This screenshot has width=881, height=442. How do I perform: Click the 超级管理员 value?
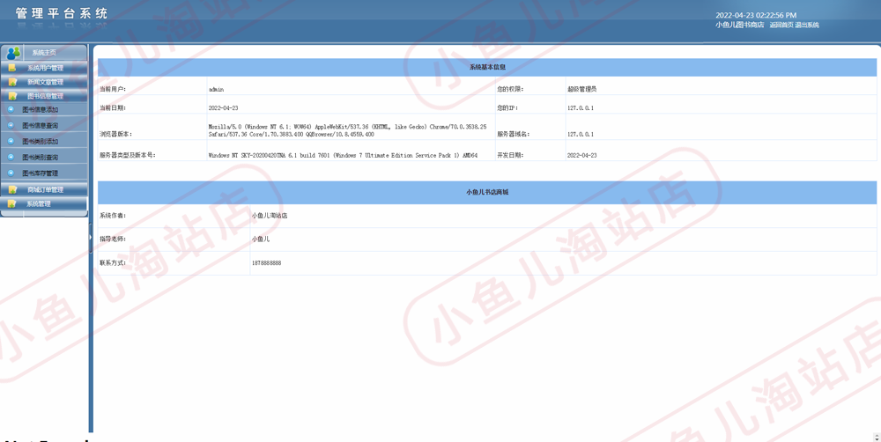581,89
